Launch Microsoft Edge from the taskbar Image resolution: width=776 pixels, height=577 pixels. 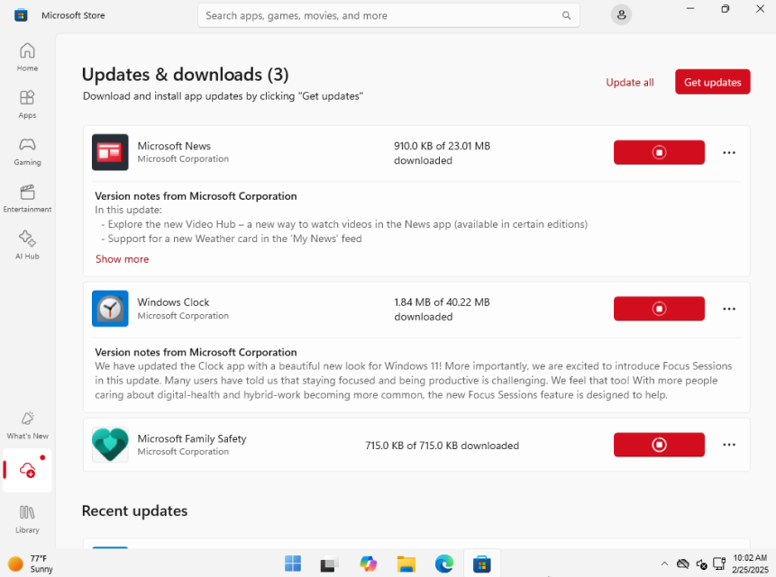point(444,563)
